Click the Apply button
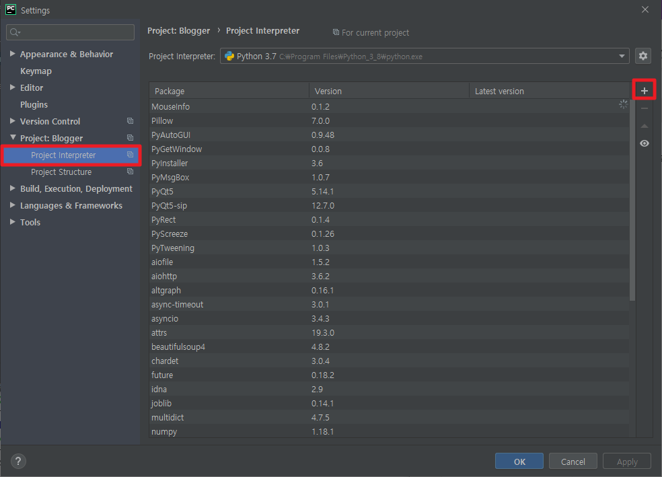Image resolution: width=662 pixels, height=477 pixels. tap(627, 462)
